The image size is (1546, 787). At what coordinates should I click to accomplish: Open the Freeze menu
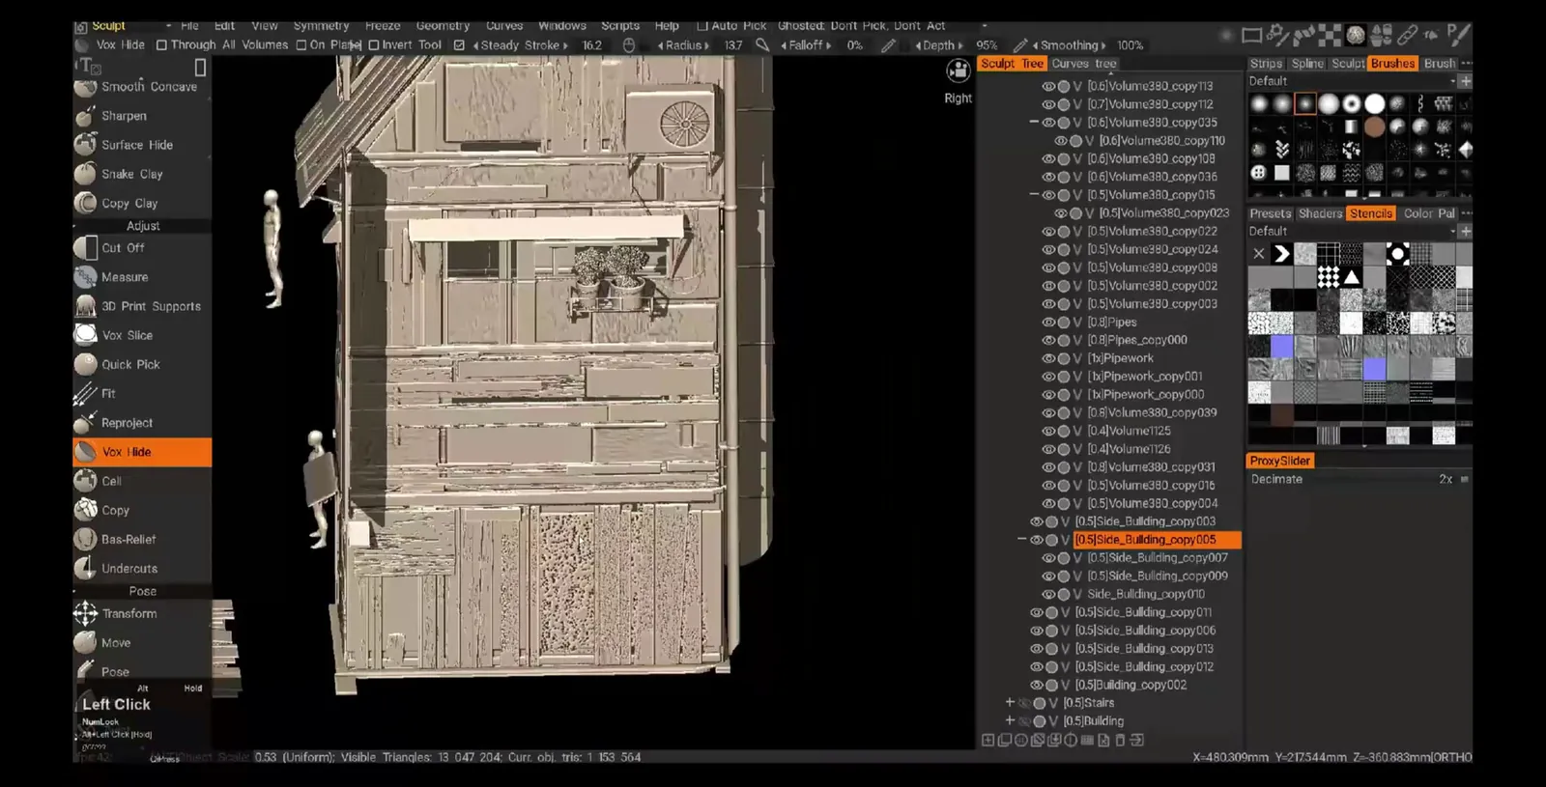383,26
